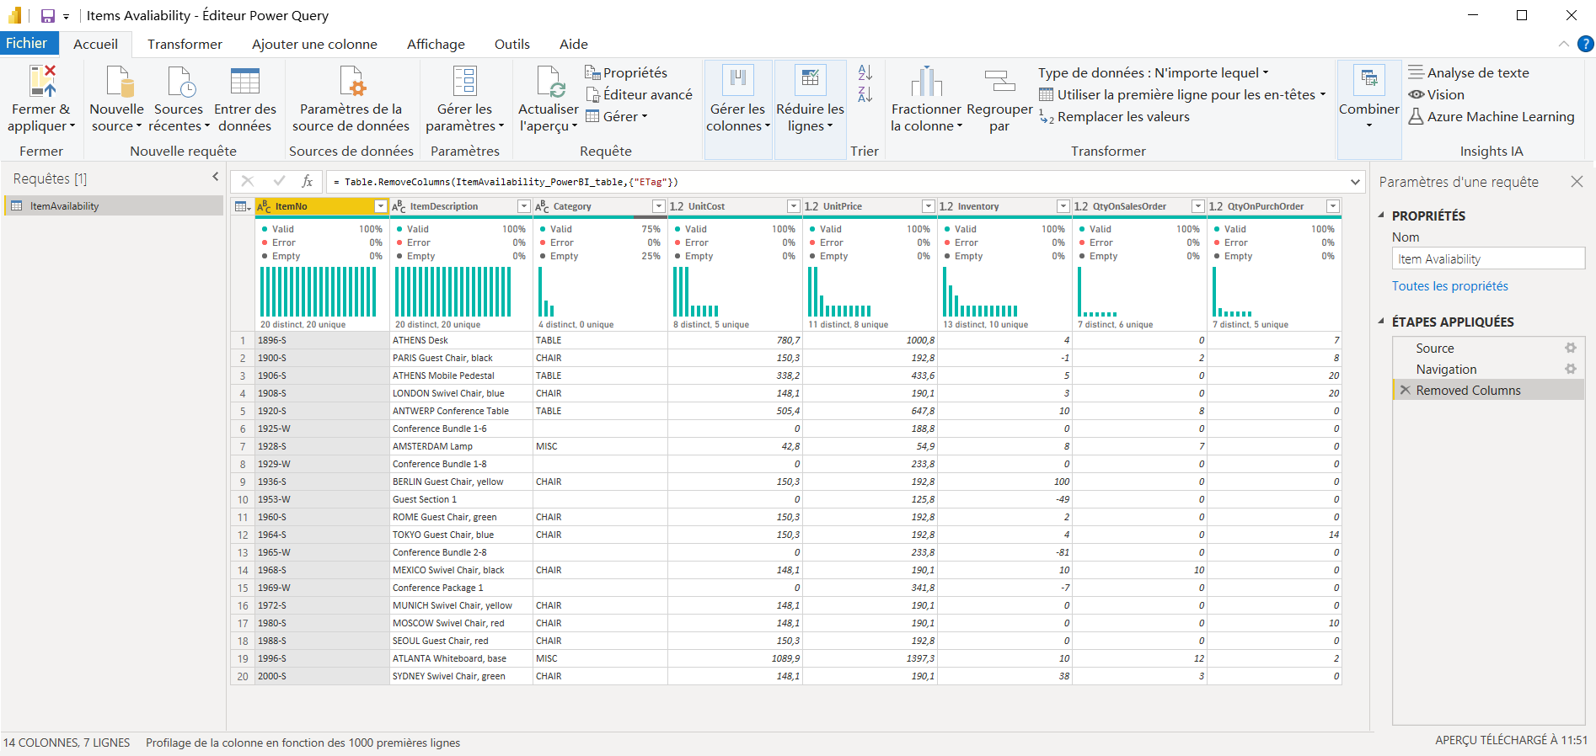Open the Paramètres de la source de données
1596x756 pixels.
351,82
